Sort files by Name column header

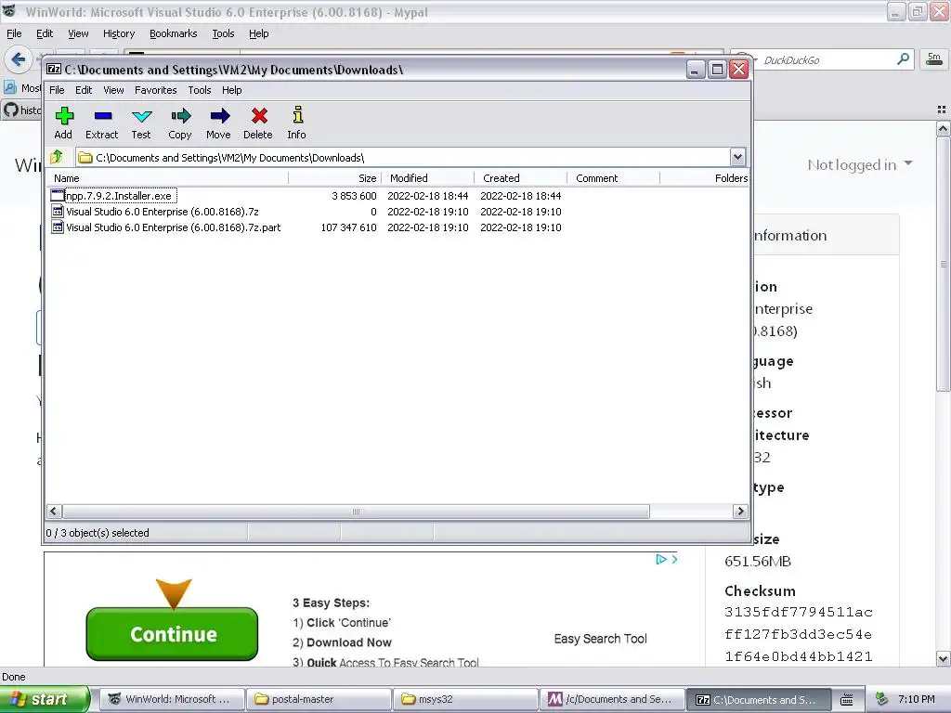pos(168,178)
